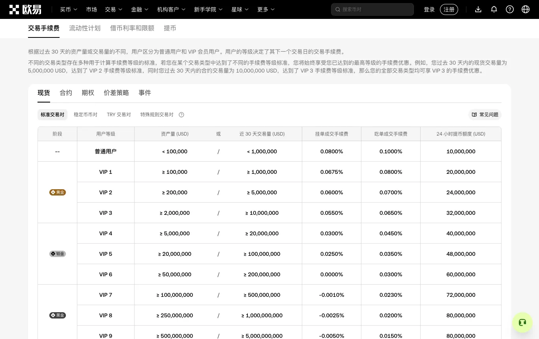539x339 pixels.
Task: Select the 特殊规则交易对 filter
Action: tap(157, 115)
